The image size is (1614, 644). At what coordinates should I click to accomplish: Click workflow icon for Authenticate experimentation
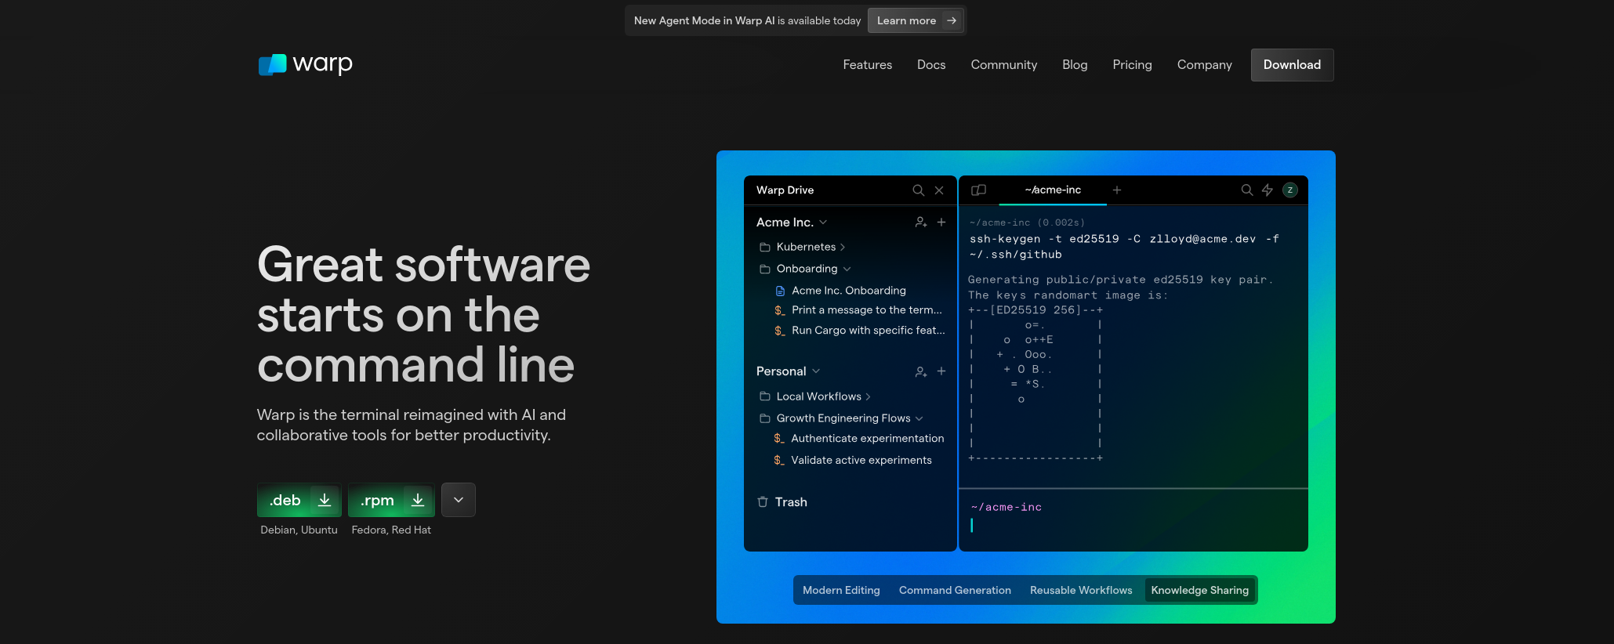(x=779, y=439)
